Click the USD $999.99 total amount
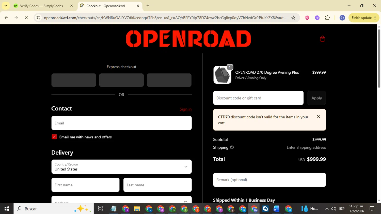Viewport: 381px width, 214px height. [x=312, y=159]
